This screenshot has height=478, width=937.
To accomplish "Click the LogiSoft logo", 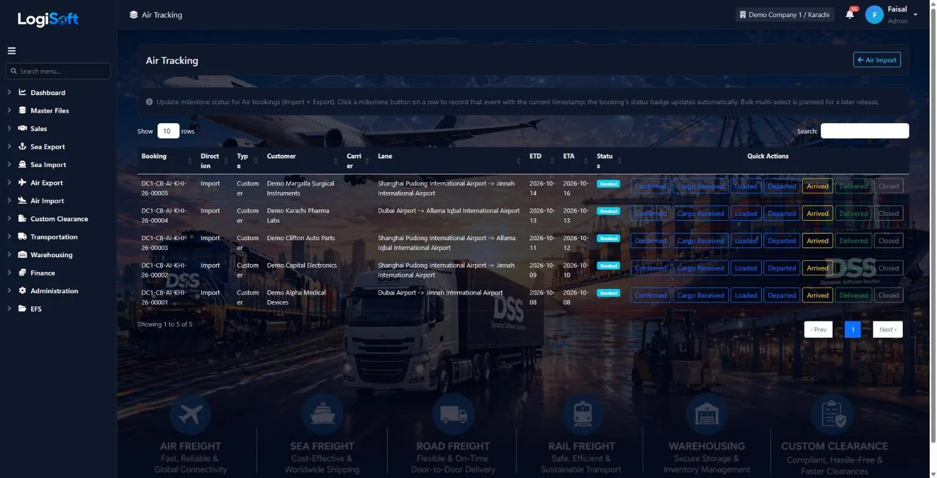I will pyautogui.click(x=48, y=19).
